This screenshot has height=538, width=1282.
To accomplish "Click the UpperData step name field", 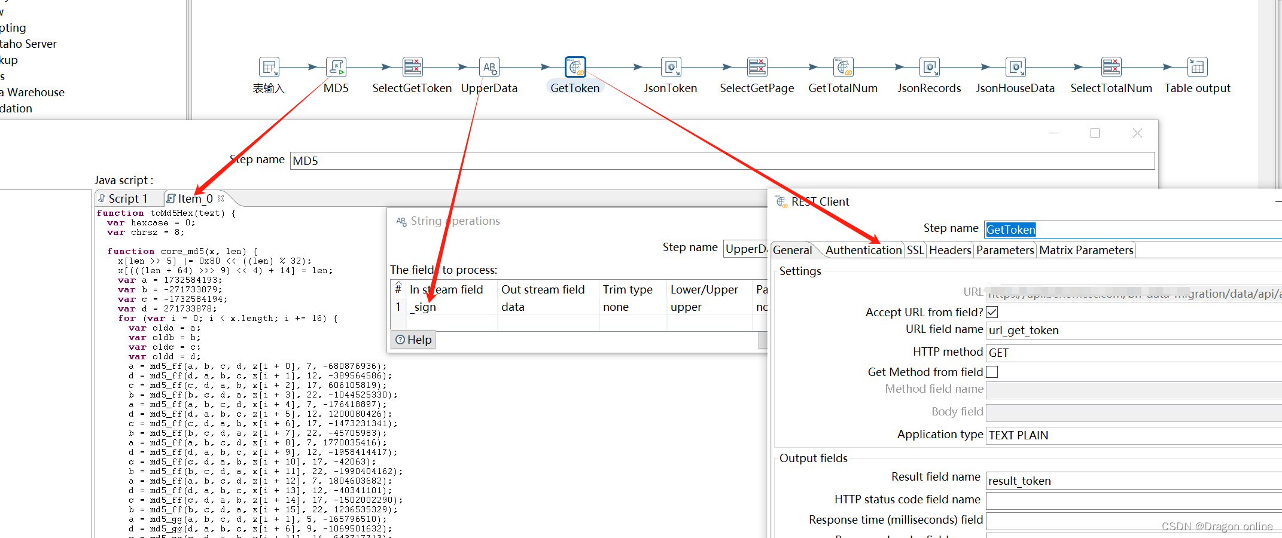I will pos(745,249).
